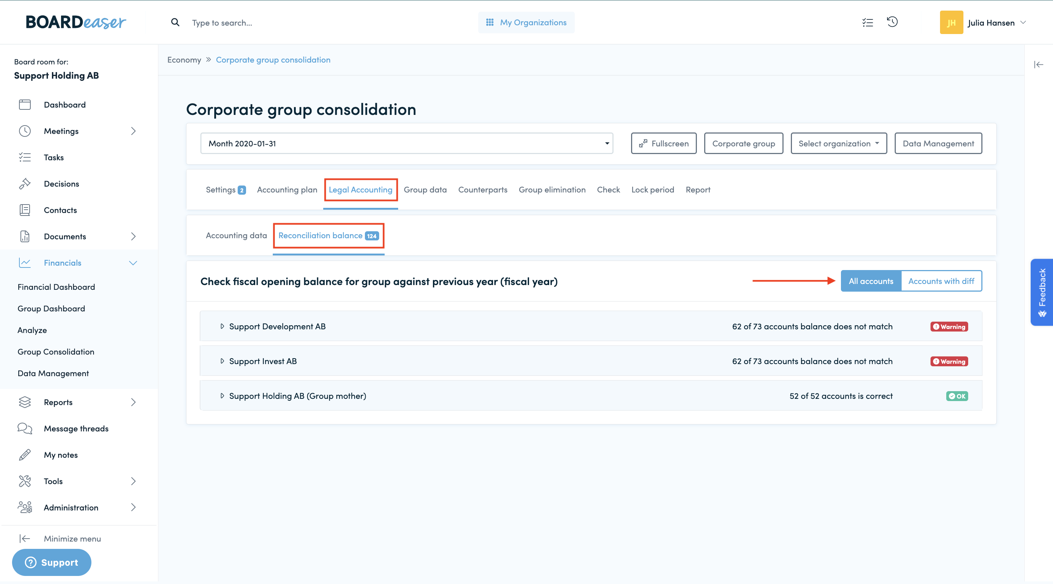
Task: Open the Julia Hansen user menu chevron
Action: pyautogui.click(x=1023, y=22)
